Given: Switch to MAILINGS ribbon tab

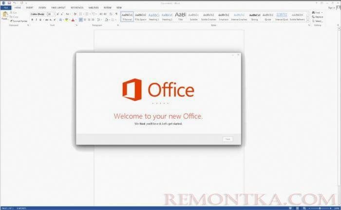Looking at the screenshot, I should [94, 8].
